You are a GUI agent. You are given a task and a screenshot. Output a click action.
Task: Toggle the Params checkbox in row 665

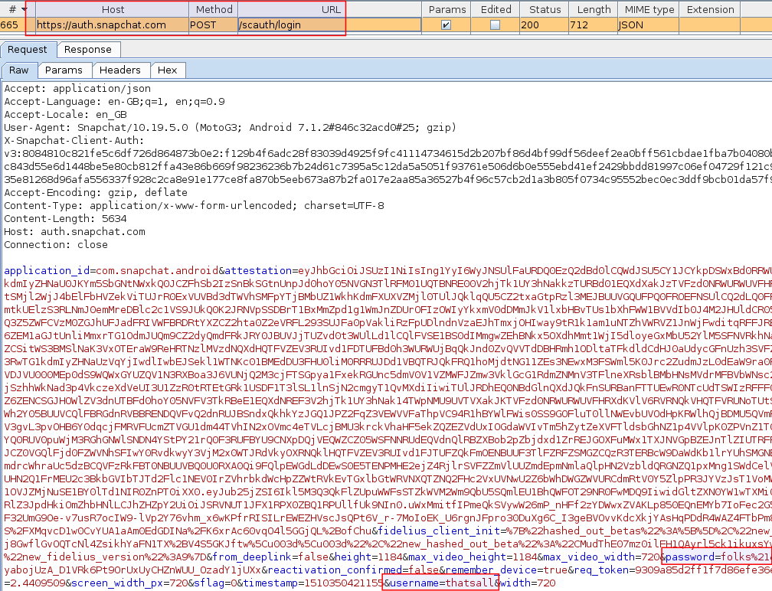click(446, 25)
